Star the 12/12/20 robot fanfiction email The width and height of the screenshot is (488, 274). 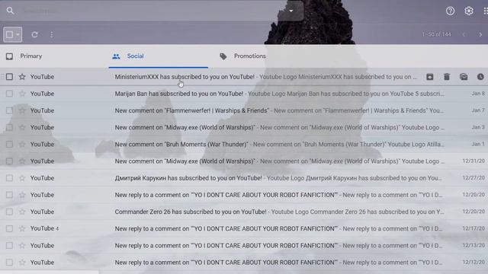(22, 262)
